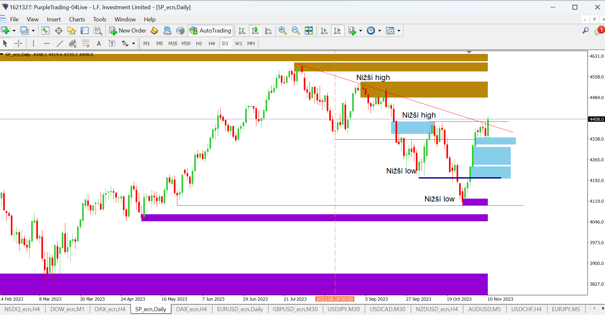Switch to the H4 timeframe

(212, 43)
